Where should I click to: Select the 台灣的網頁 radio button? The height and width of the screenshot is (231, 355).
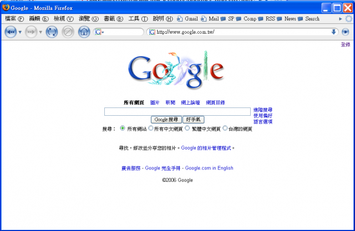point(225,129)
